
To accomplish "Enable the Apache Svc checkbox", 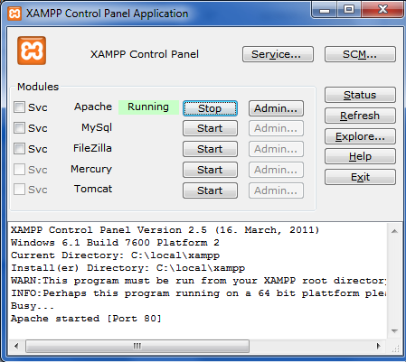I will click(19, 107).
